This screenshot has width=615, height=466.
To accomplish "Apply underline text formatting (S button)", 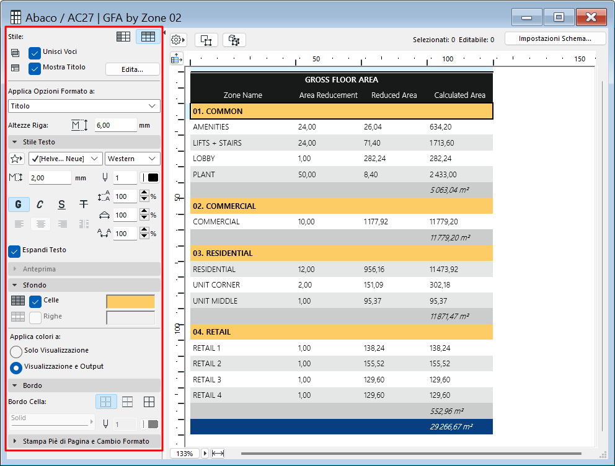I will click(61, 204).
